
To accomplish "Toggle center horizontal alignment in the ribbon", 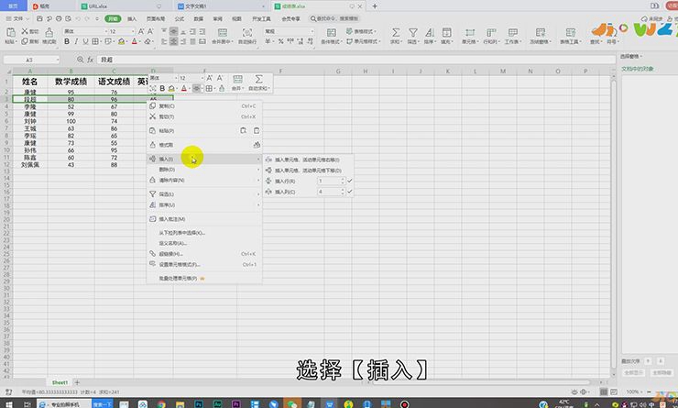I will 173,41.
